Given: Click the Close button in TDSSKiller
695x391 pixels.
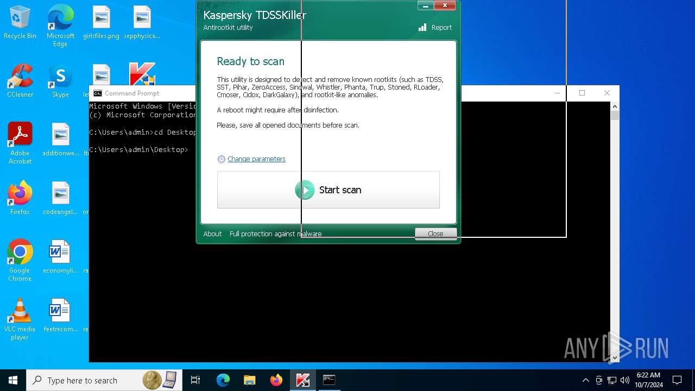Looking at the screenshot, I should tap(435, 234).
